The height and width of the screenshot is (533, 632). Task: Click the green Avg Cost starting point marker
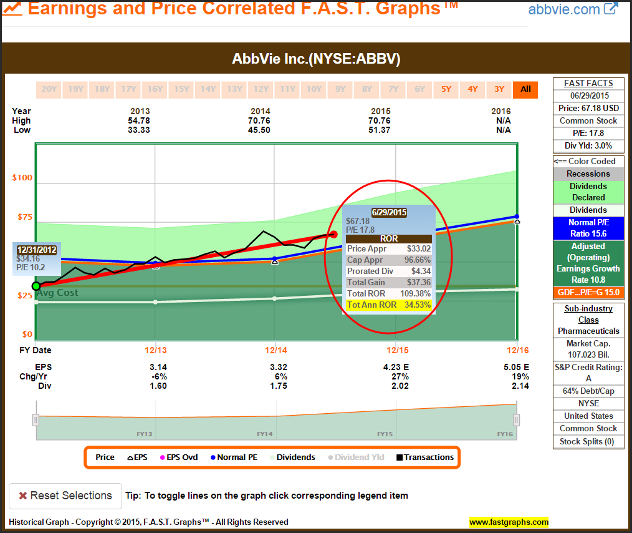click(36, 286)
